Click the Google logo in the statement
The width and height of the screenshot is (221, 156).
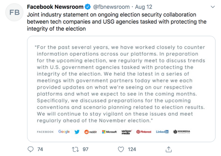(x=64, y=132)
